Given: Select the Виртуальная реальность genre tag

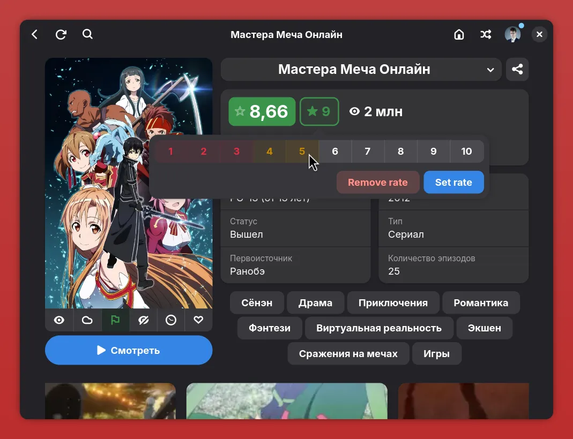Looking at the screenshot, I should click(379, 328).
